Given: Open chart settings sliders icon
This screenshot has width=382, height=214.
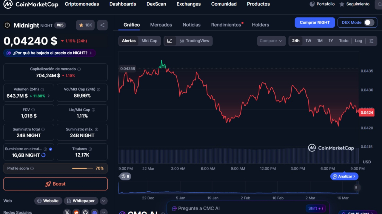Looking at the screenshot, I should [x=372, y=41].
